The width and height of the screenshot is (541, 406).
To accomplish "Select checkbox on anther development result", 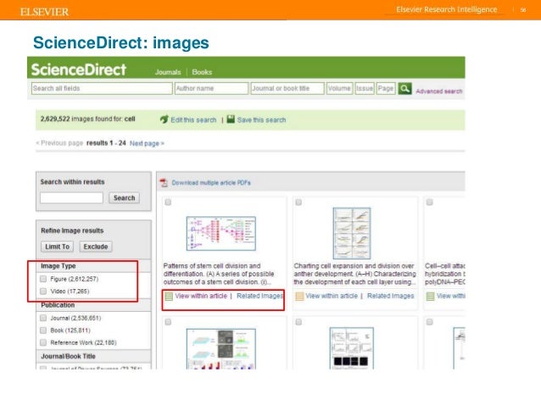I will 298,202.
